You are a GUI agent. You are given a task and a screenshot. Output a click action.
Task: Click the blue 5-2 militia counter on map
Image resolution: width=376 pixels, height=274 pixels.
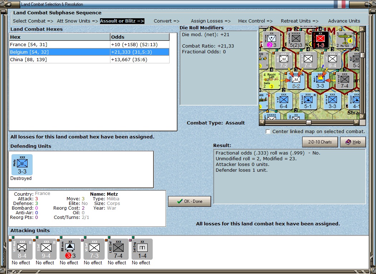point(296,80)
